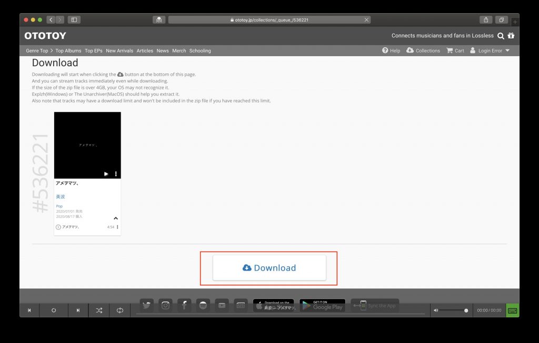Adjust the volume slider
The image size is (539, 343).
[x=453, y=310]
